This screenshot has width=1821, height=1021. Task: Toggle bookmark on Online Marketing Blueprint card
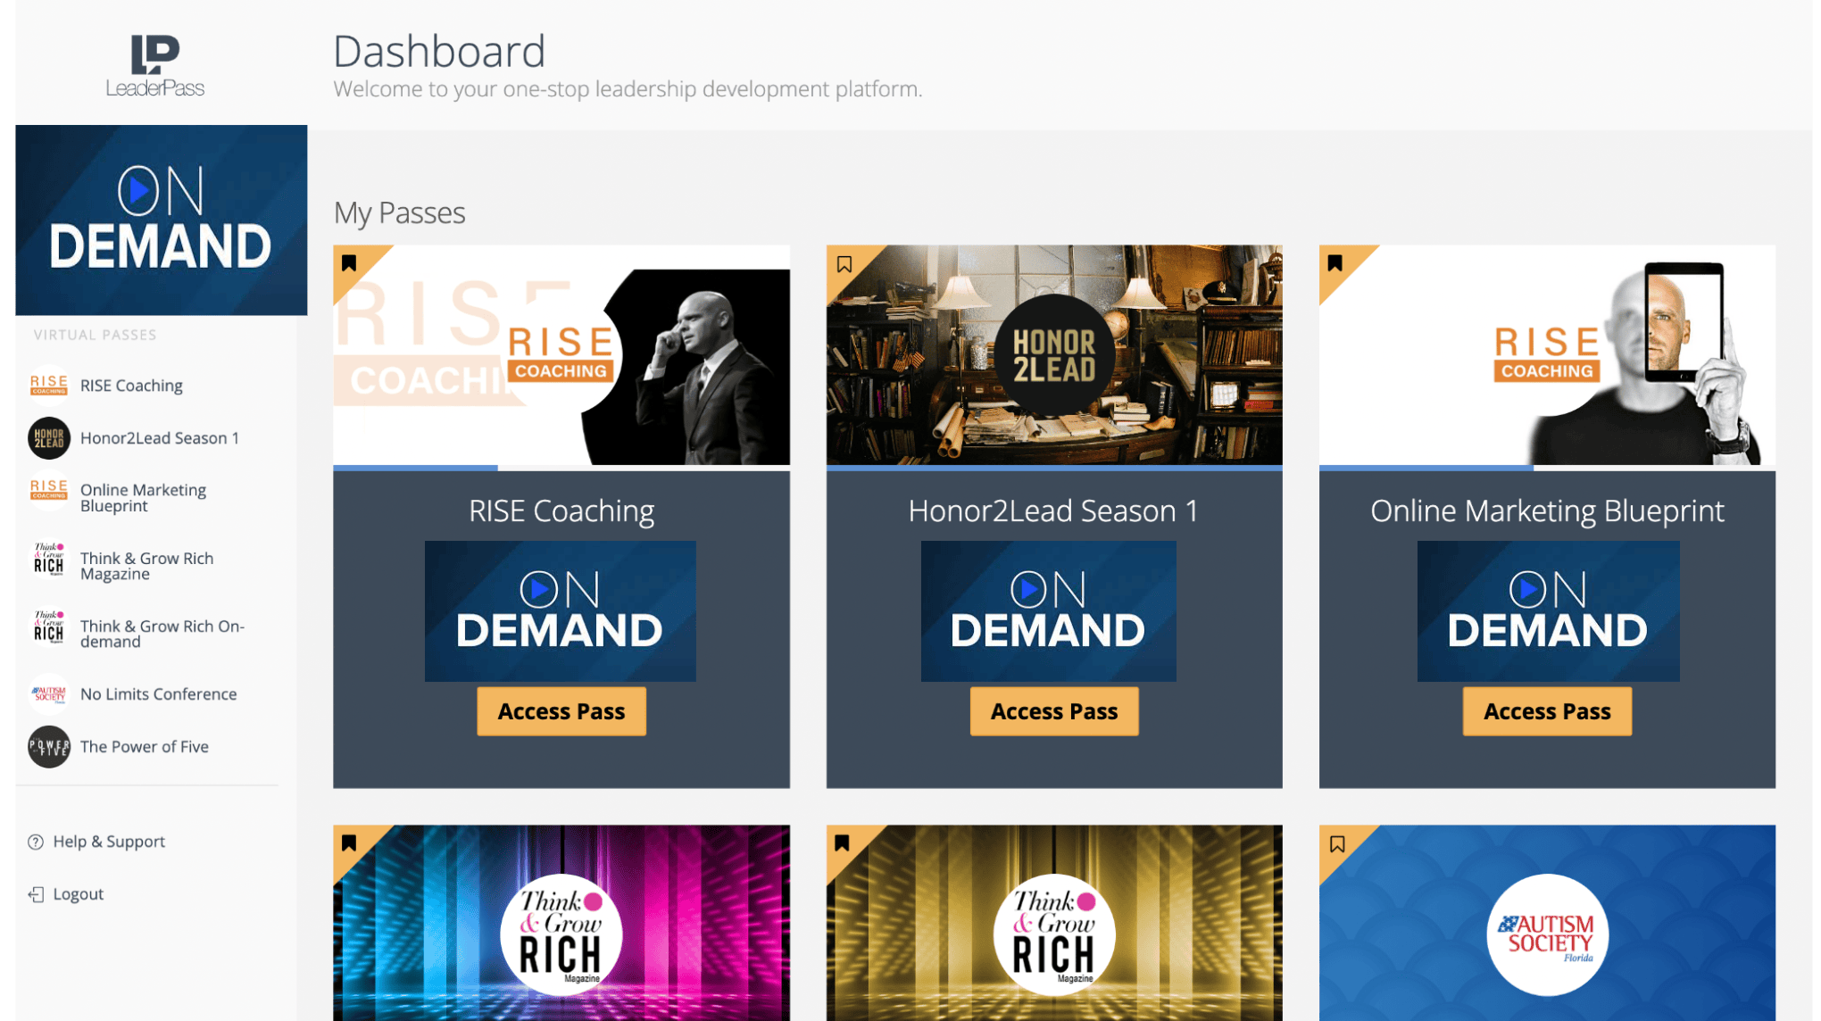(1335, 263)
